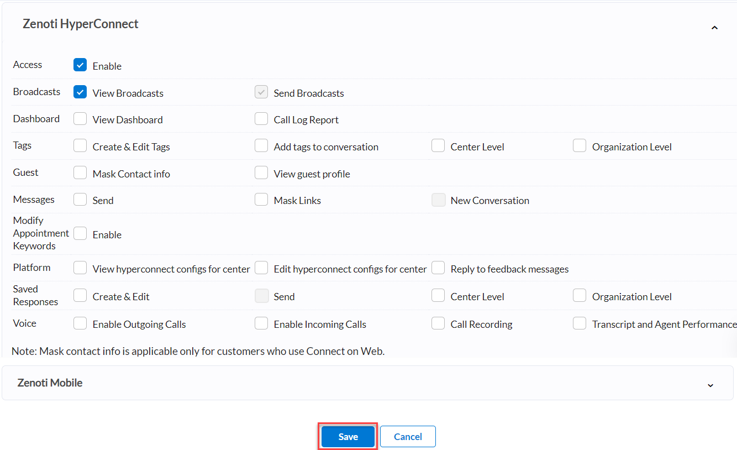Toggle the Send Broadcasts checkbox

pyautogui.click(x=261, y=92)
